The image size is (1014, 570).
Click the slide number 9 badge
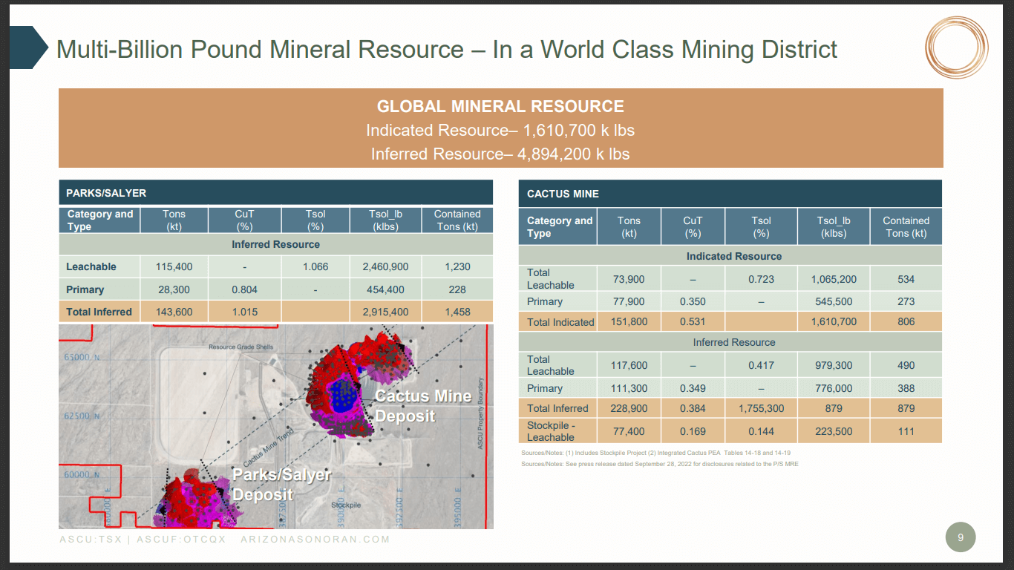pos(961,537)
